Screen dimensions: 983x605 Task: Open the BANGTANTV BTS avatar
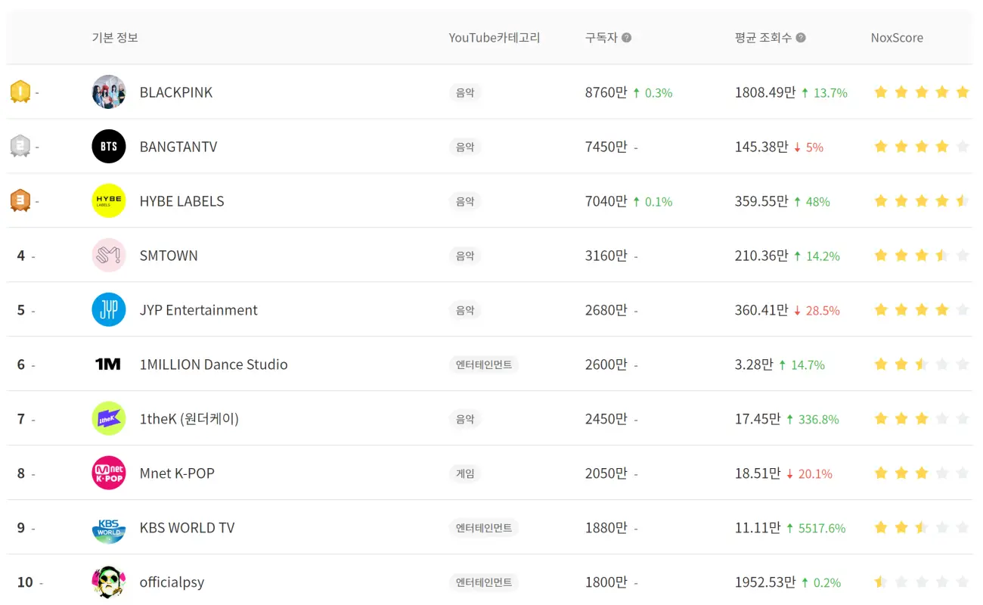coord(109,147)
